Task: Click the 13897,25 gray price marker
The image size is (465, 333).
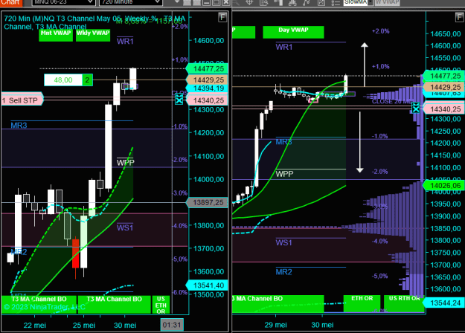Action: 207,202
